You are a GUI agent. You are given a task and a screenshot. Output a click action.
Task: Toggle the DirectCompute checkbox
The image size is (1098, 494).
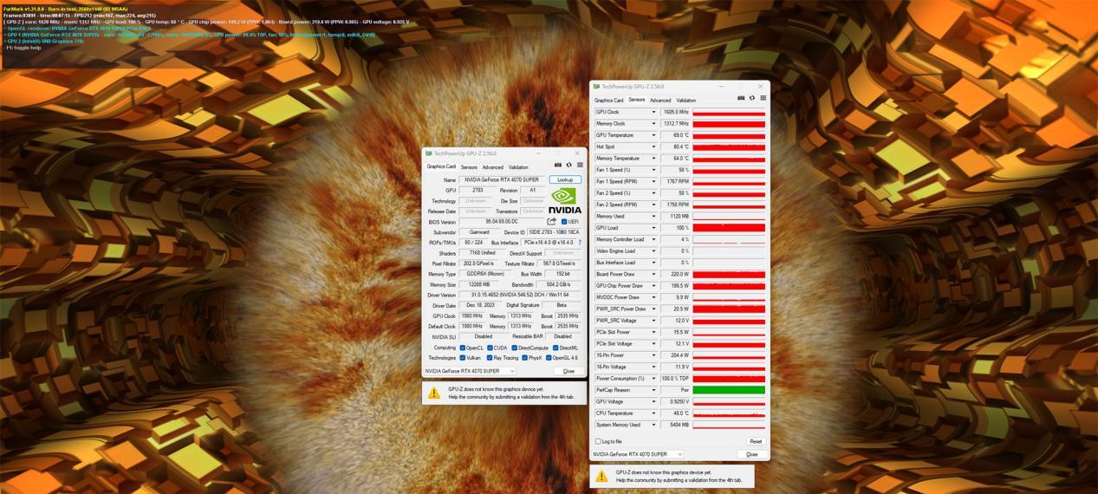(514, 348)
